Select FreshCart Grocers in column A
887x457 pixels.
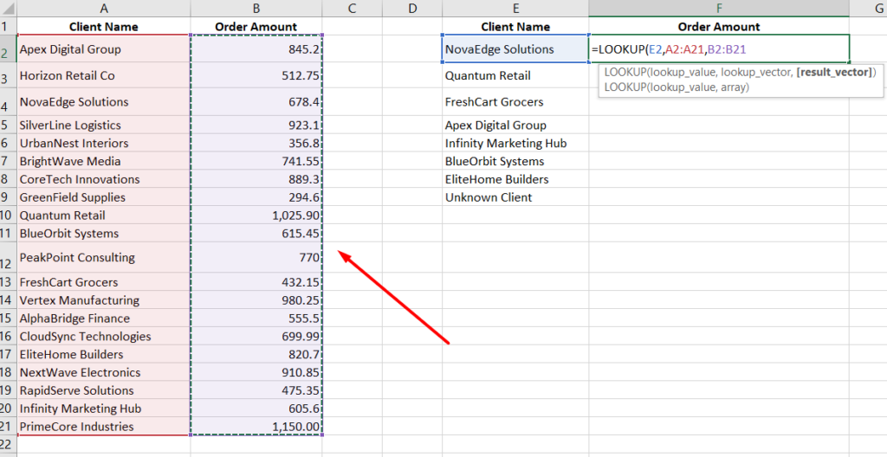coord(104,282)
